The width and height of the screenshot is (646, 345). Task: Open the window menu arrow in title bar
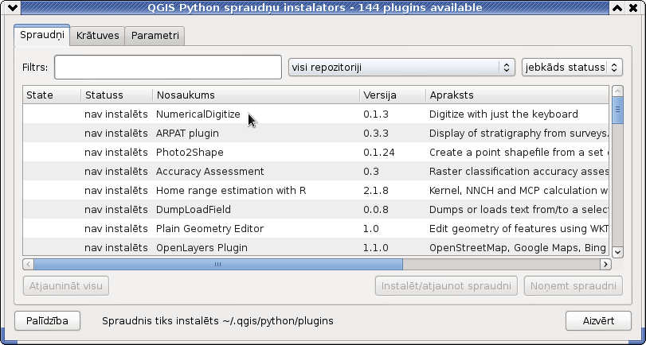tap(13, 7)
